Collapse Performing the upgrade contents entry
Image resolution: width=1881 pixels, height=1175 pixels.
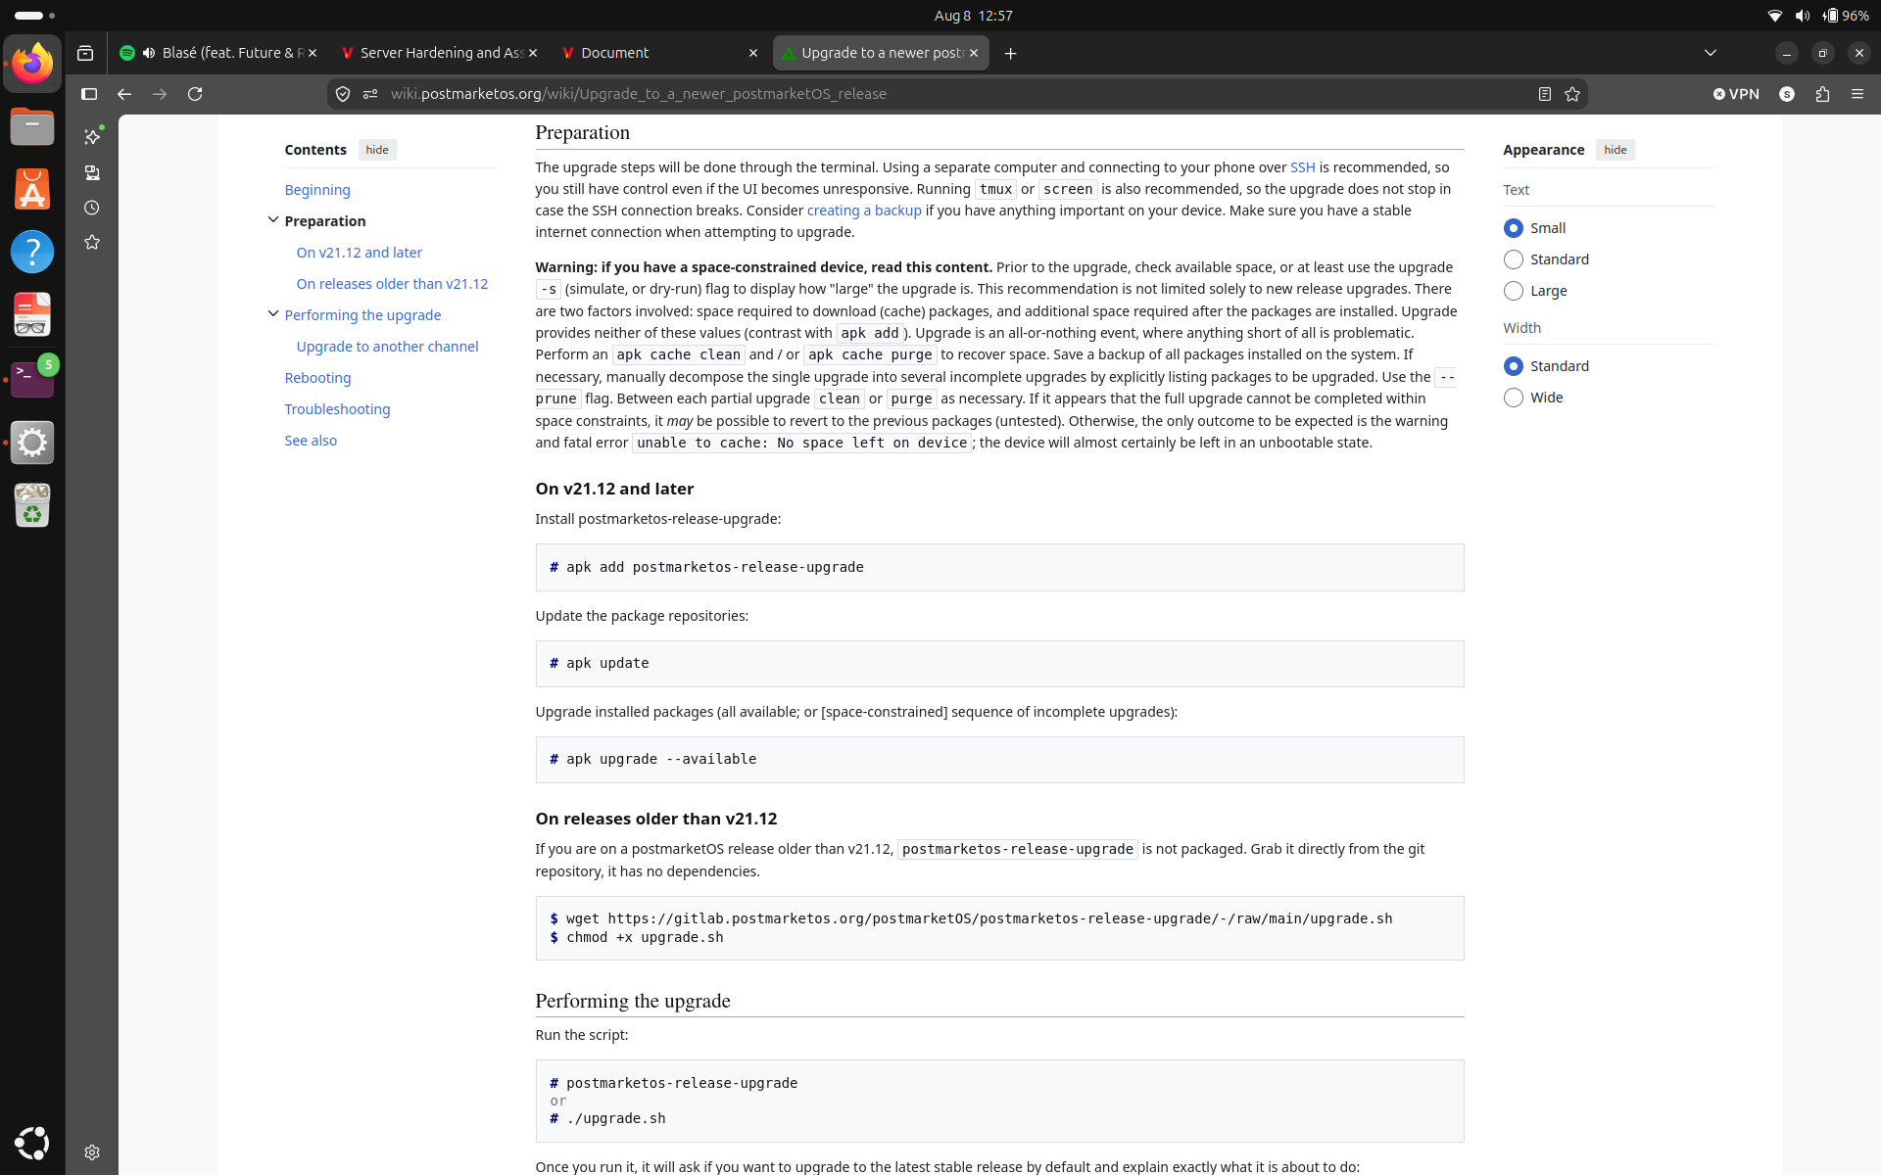[273, 314]
